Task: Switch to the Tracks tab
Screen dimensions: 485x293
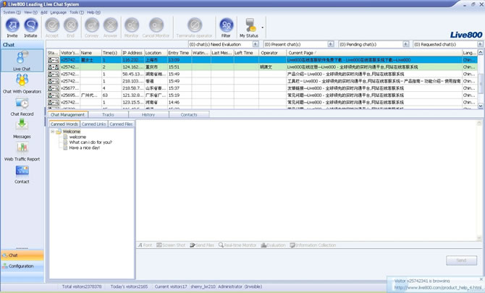Action: pos(109,114)
